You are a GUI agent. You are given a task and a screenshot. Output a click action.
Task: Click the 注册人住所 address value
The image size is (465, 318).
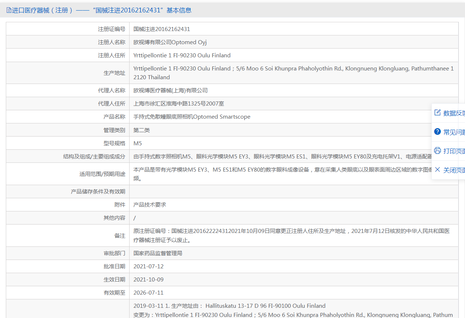click(182, 55)
